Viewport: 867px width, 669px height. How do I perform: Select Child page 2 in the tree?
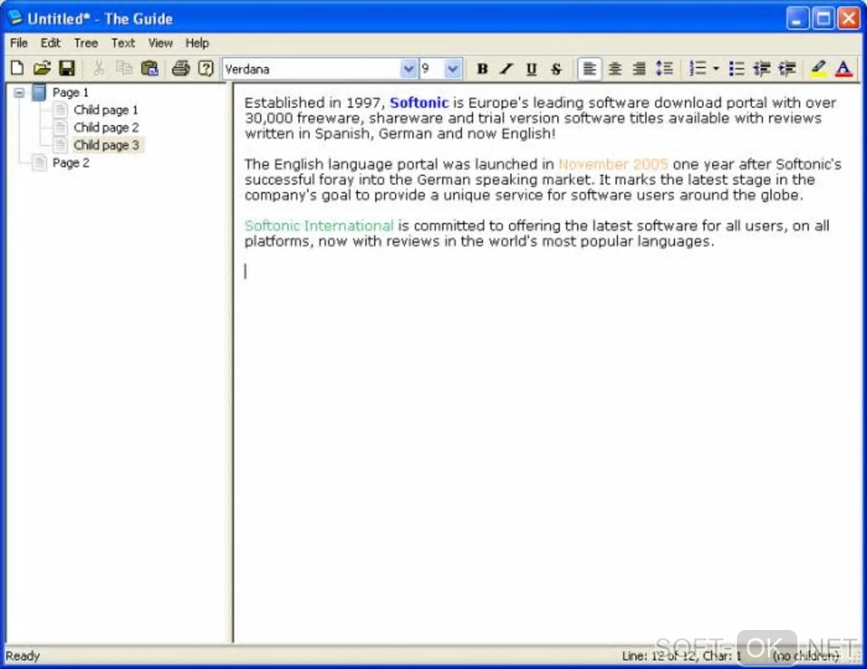coord(106,128)
